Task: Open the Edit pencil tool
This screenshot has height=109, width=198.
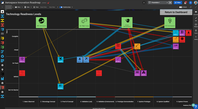Action: pos(196,19)
